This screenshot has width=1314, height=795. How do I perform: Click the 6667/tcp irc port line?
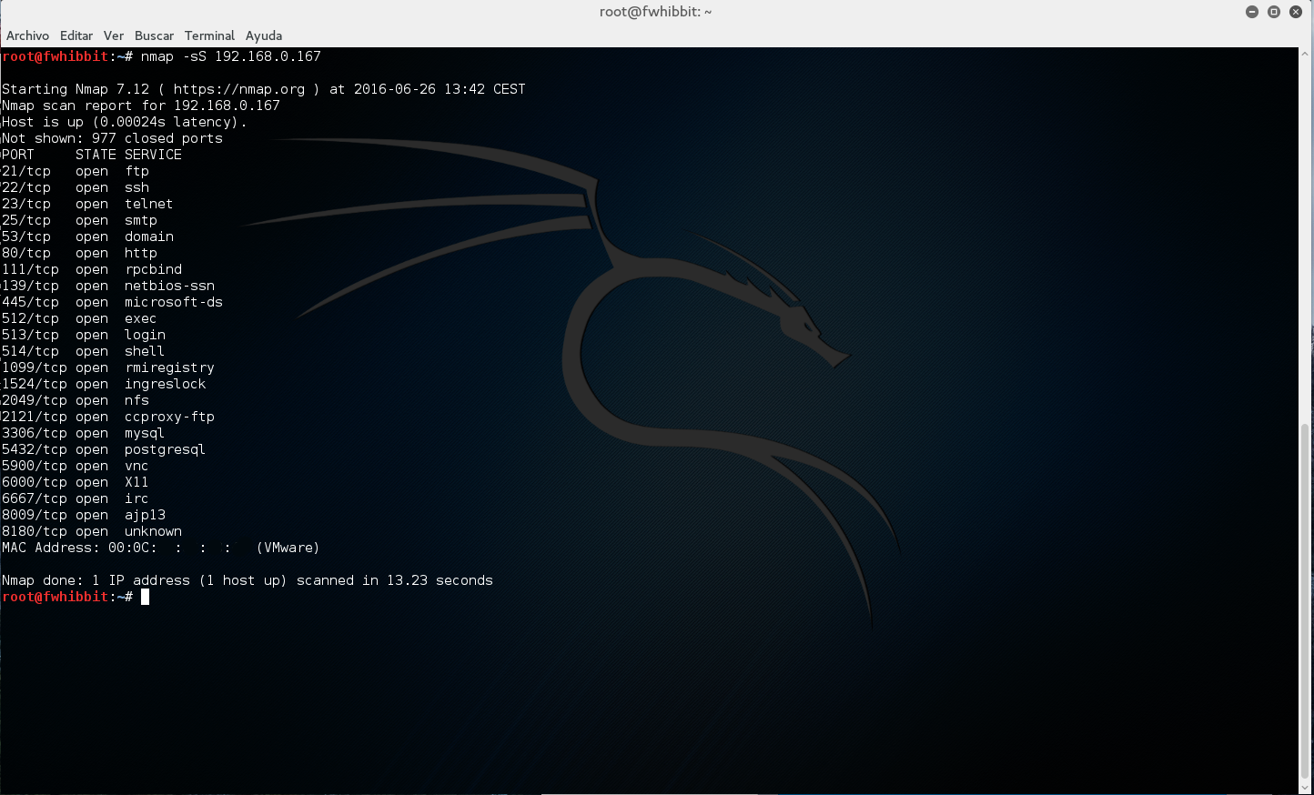point(75,498)
